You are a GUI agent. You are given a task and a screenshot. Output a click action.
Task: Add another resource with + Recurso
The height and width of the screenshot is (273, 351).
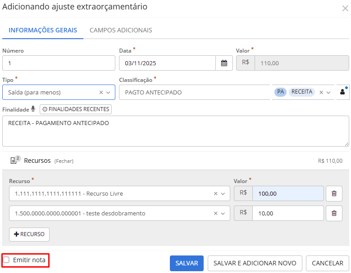(29, 234)
